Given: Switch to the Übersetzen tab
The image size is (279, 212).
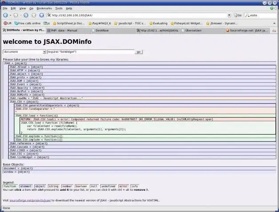Looking at the screenshot, I should 202,31.
